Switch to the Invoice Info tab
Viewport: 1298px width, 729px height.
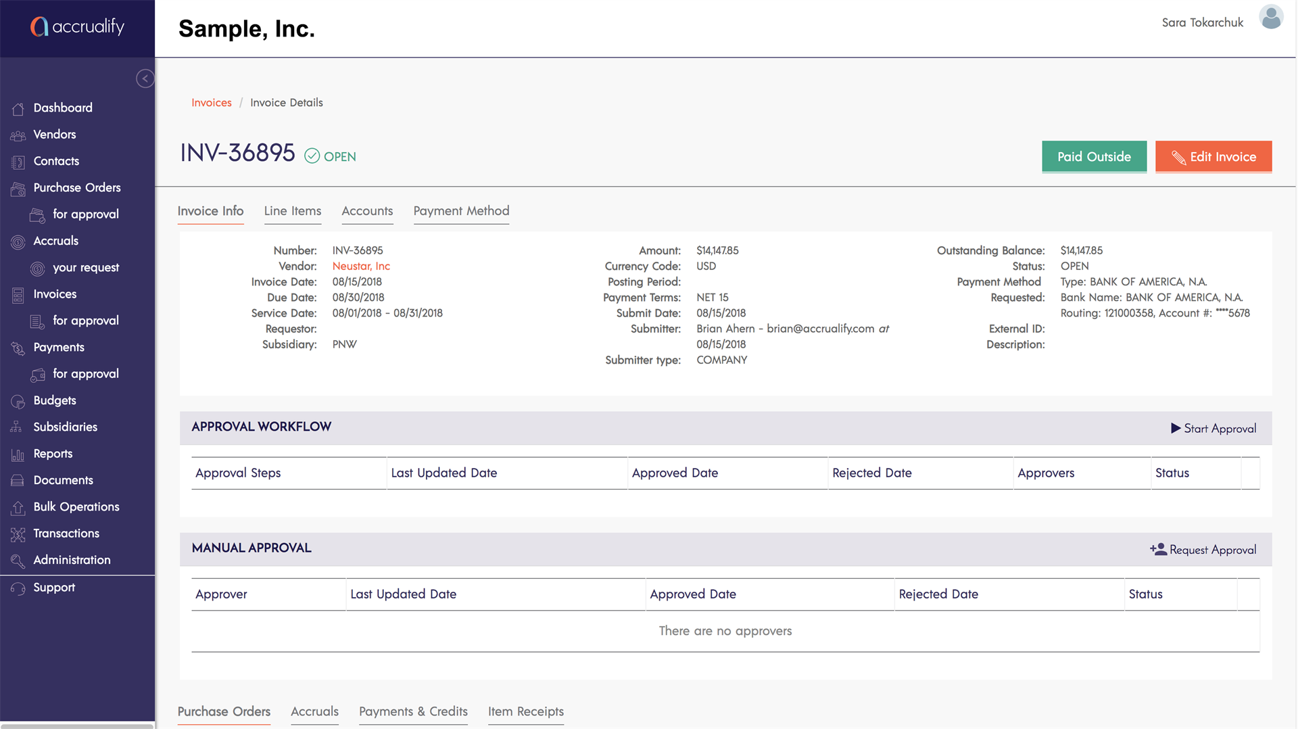pyautogui.click(x=210, y=211)
